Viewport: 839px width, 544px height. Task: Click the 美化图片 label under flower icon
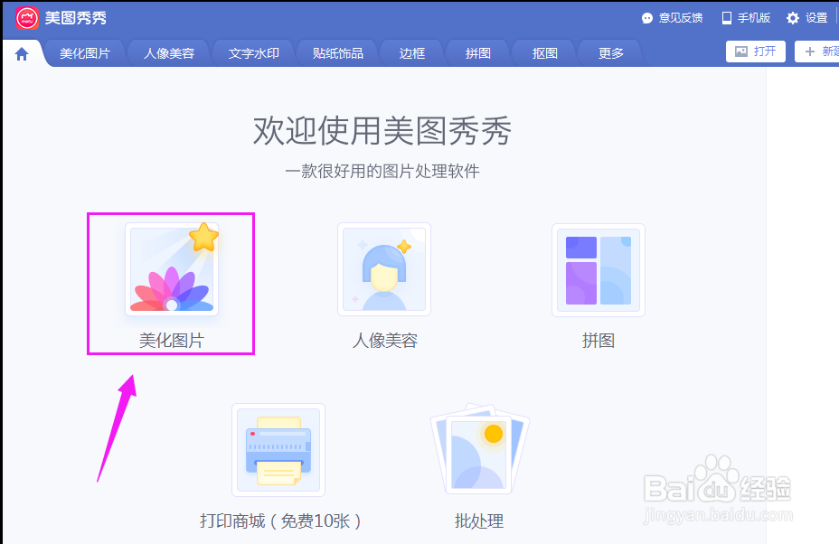click(x=172, y=341)
